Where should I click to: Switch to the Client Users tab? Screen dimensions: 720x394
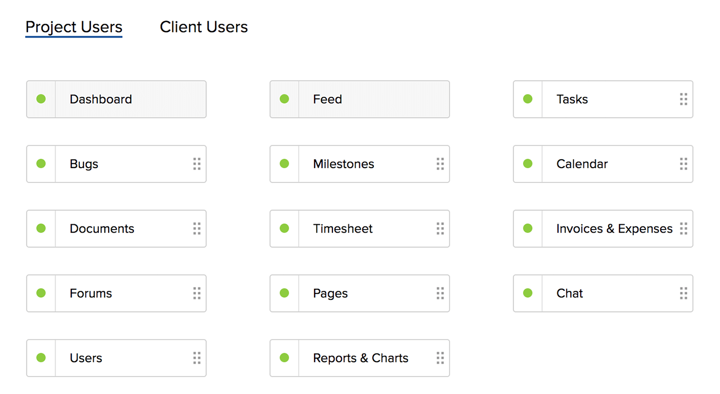point(204,27)
